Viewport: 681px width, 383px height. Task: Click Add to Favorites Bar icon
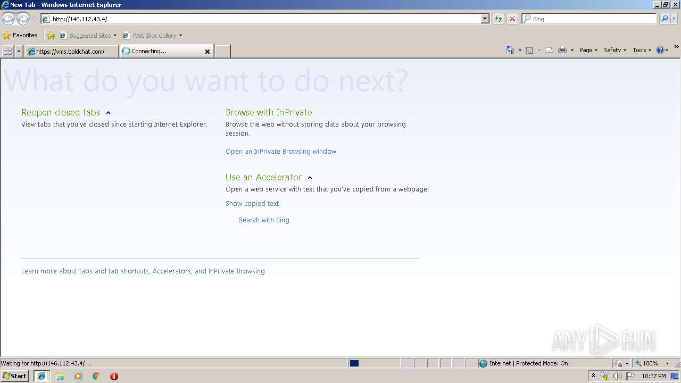point(51,36)
